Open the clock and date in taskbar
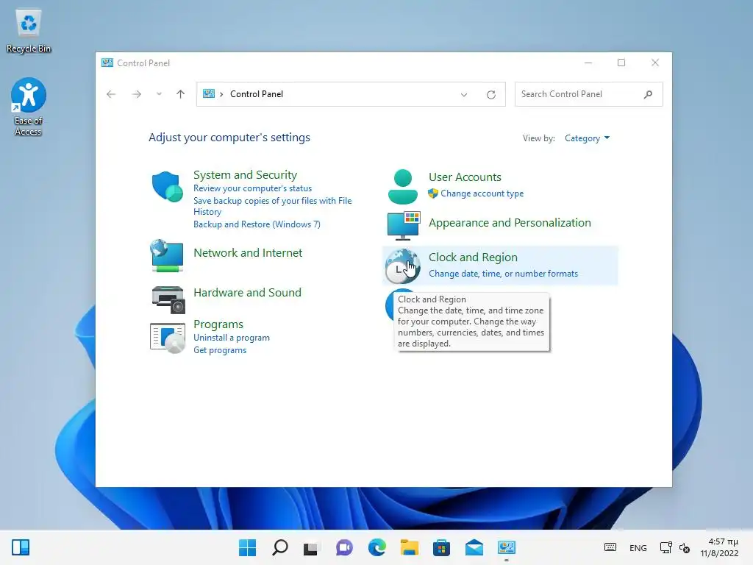Screen dimensions: 753x565 click(x=719, y=547)
